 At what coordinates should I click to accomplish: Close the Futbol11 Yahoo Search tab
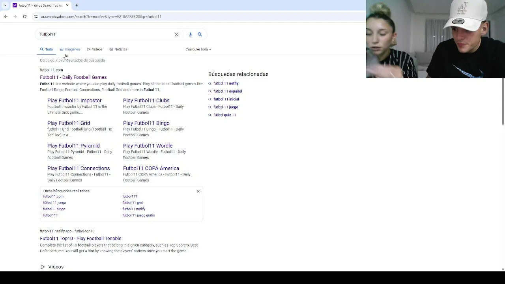coord(67,6)
